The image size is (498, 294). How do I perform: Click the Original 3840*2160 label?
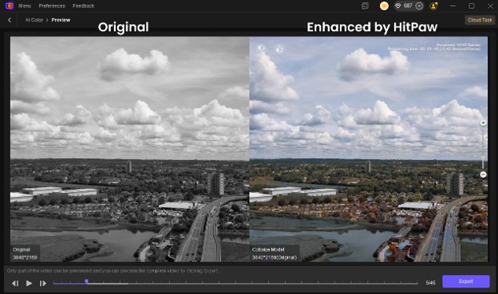(25, 253)
